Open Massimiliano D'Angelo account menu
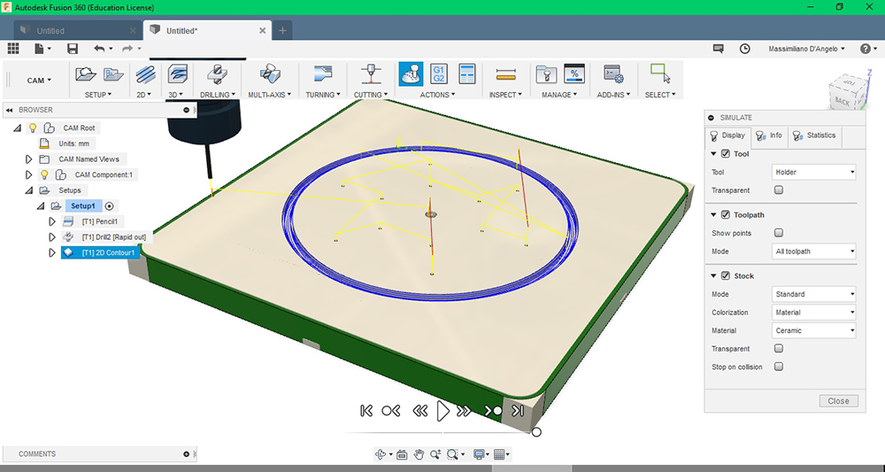This screenshot has height=472, width=885. [x=806, y=49]
